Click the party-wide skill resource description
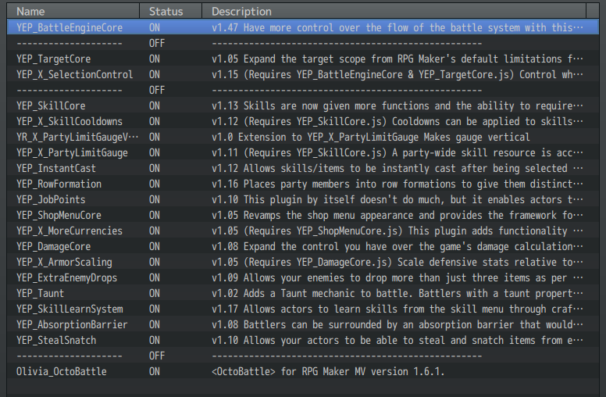This screenshot has width=606, height=397. click(x=397, y=152)
